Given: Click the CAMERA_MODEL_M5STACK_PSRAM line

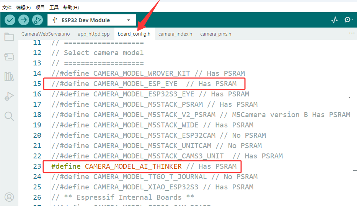Looking at the screenshot, I should (155, 104).
